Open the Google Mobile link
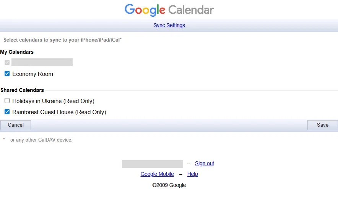 [x=157, y=174]
